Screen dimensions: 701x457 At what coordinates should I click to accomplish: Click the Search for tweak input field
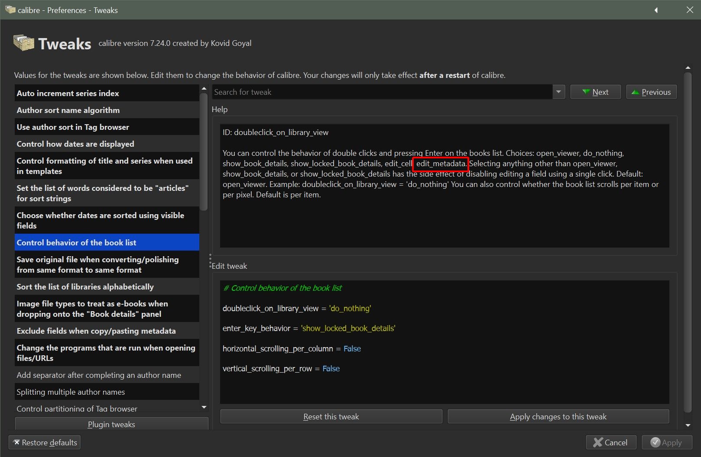(x=383, y=92)
